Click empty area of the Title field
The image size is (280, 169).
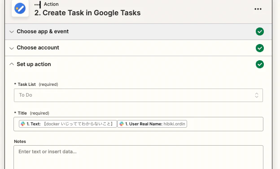pyautogui.click(x=225, y=124)
